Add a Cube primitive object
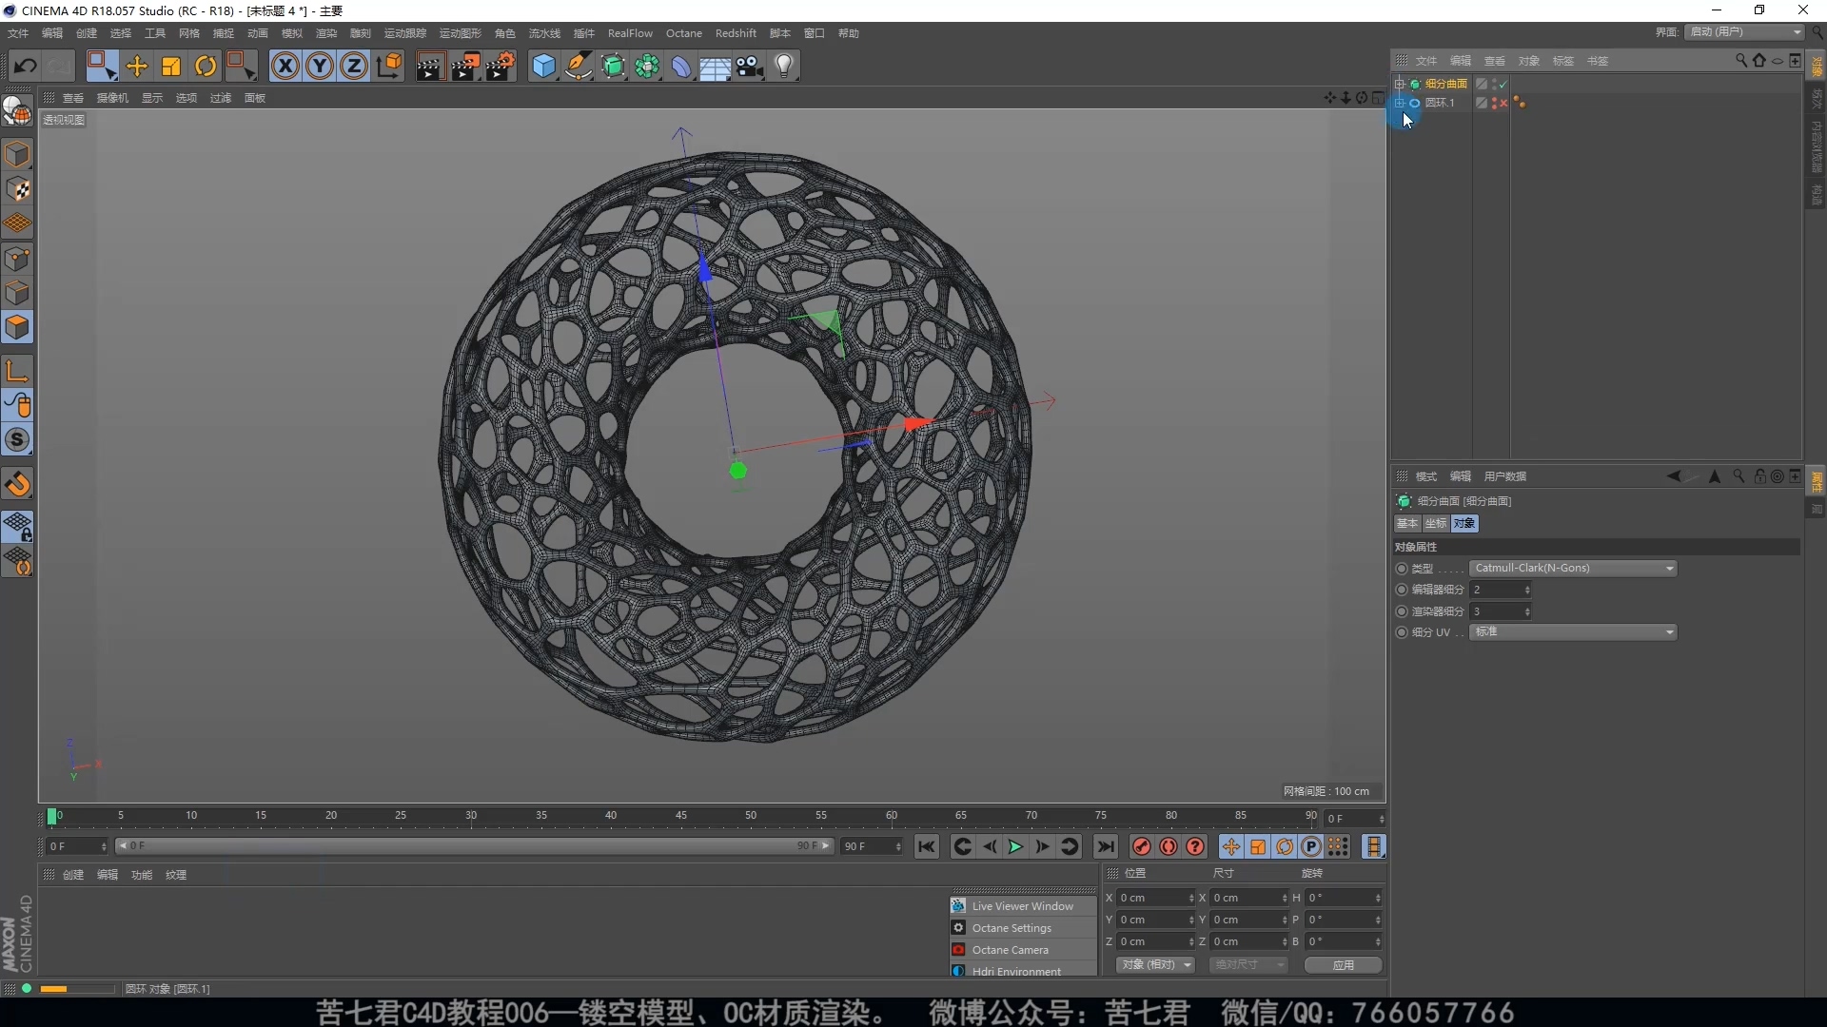Screen dimensions: 1827x1027 [543, 66]
